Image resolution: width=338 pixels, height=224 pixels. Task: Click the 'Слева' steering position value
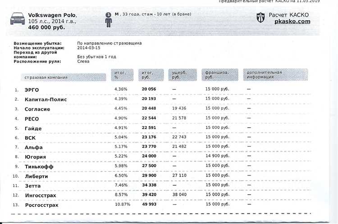click(83, 61)
